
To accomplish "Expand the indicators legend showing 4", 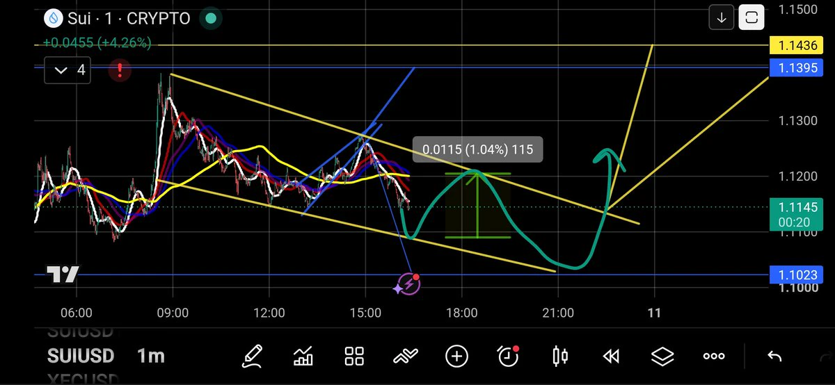I will click(67, 70).
